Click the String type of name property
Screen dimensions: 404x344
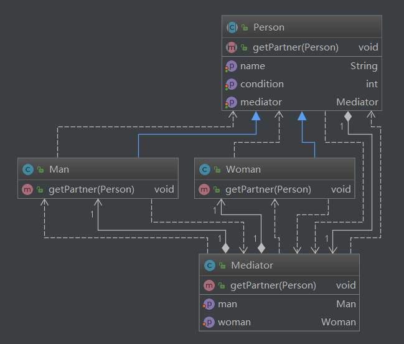coord(364,66)
